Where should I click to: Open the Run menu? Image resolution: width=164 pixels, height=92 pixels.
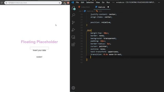coord(108,2)
